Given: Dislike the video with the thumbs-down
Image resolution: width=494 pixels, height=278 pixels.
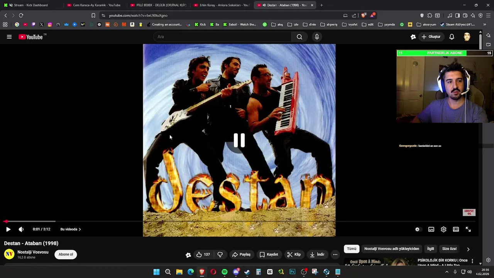Looking at the screenshot, I should coord(220,254).
